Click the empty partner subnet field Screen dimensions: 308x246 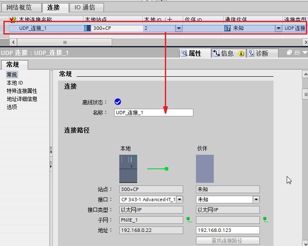pyautogui.click(x=228, y=220)
